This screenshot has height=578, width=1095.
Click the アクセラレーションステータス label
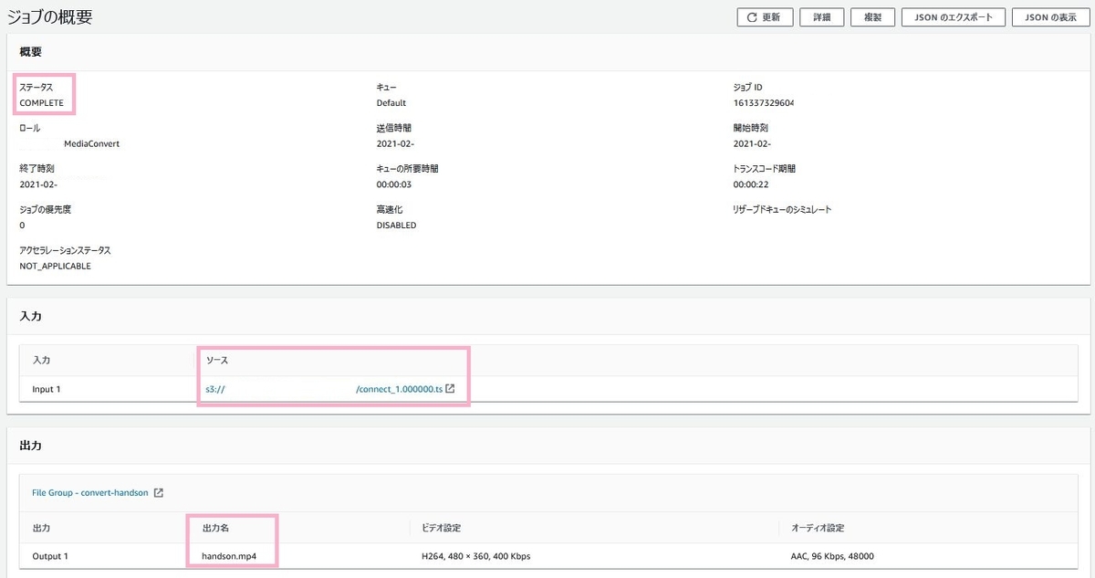65,249
